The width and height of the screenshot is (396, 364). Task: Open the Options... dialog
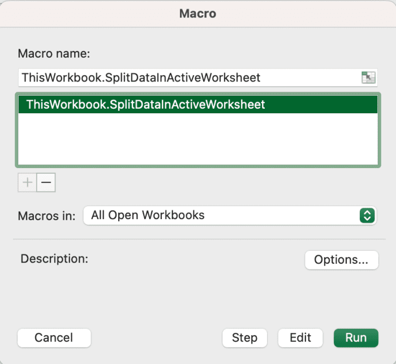pyautogui.click(x=342, y=260)
